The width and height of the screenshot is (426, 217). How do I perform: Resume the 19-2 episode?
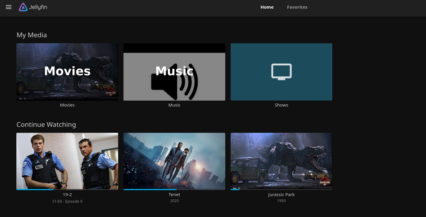point(67,161)
